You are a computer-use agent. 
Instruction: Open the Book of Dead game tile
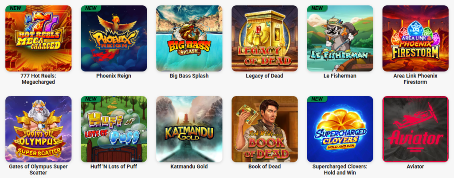tap(265, 129)
